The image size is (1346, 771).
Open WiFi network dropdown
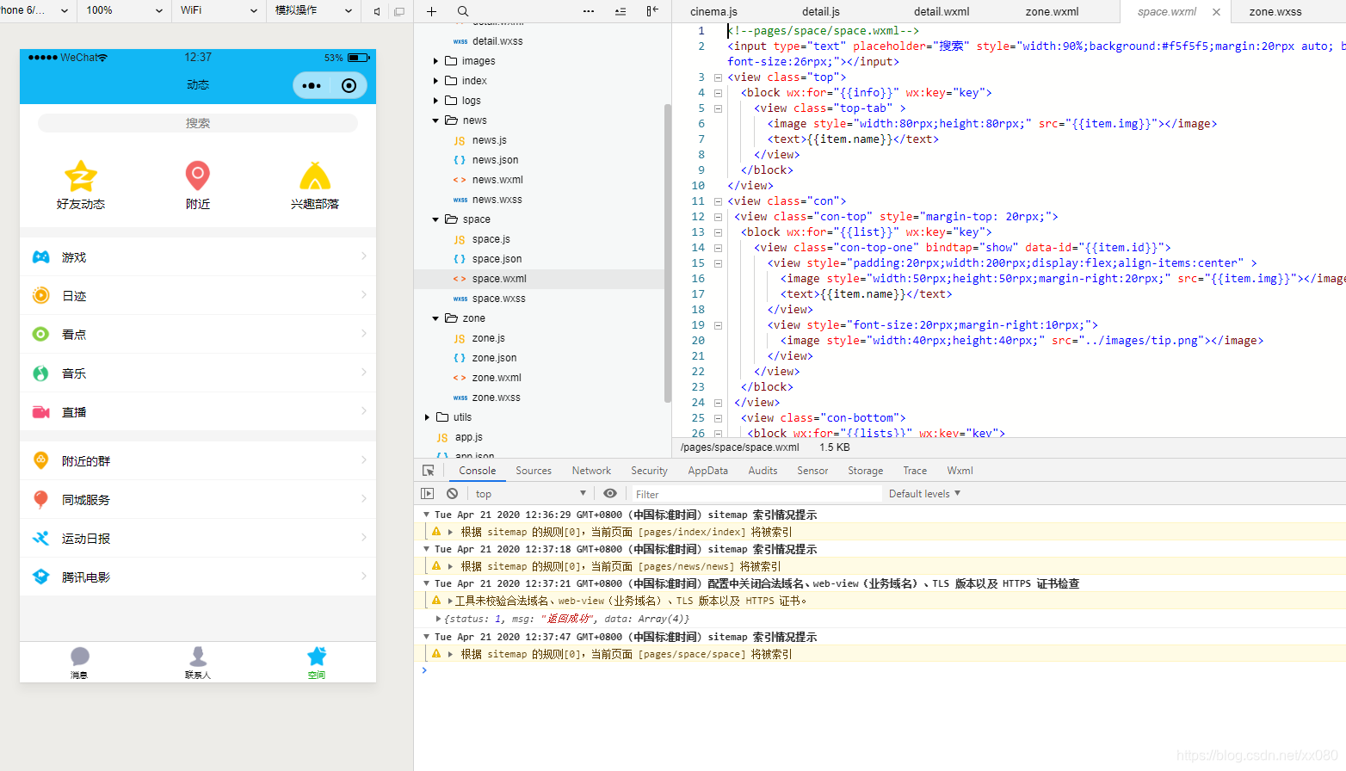point(219,10)
